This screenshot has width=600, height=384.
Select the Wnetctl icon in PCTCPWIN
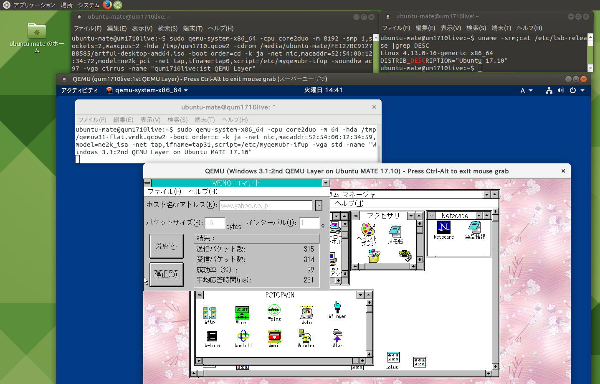coord(243,339)
